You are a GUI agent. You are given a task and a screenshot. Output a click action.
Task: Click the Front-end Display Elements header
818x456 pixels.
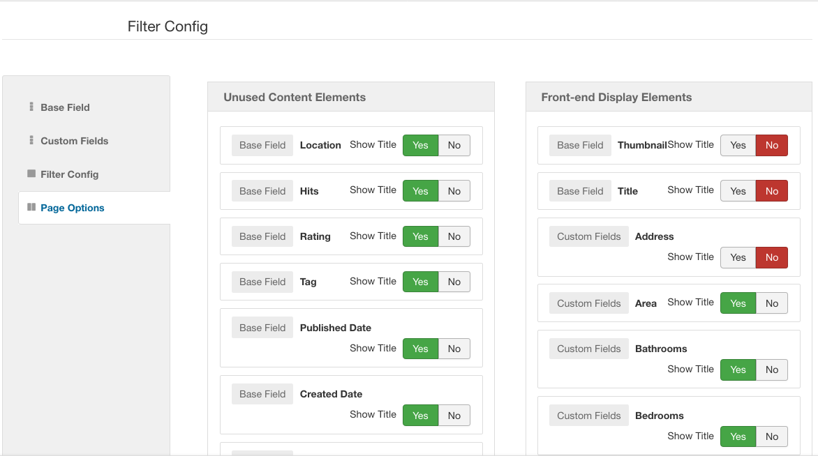[x=616, y=98]
